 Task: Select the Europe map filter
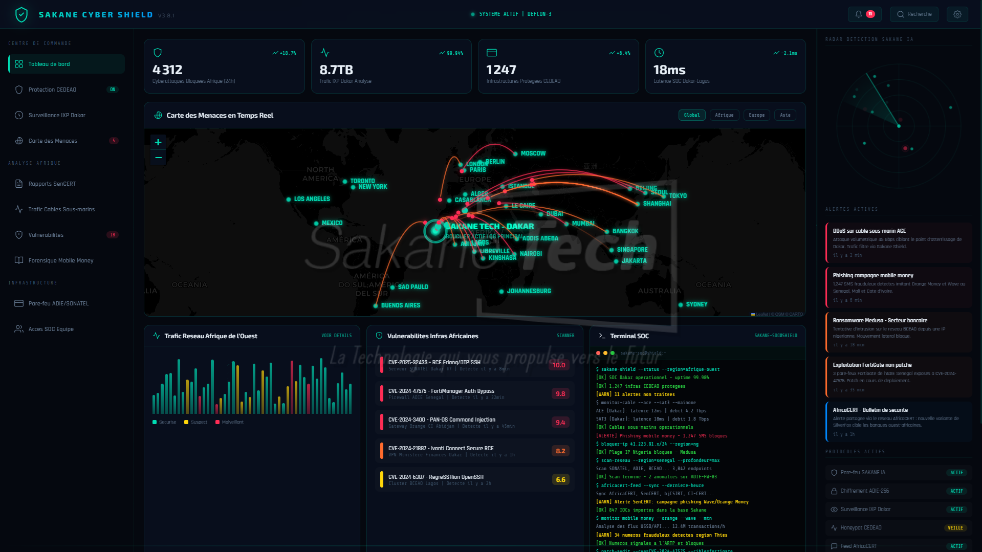click(756, 115)
